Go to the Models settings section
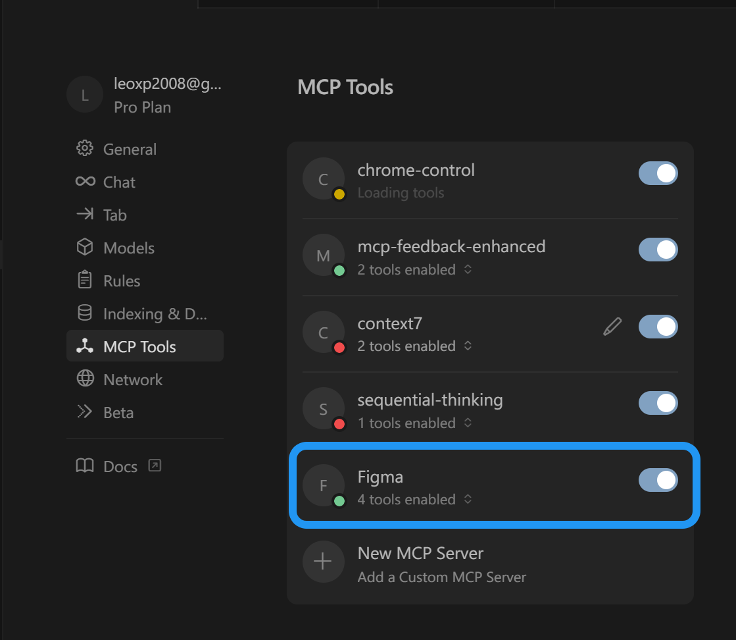 coord(145,248)
